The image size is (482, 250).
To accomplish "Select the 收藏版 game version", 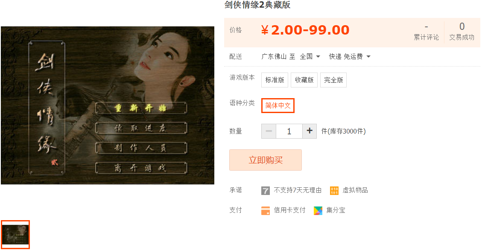I will point(304,80).
